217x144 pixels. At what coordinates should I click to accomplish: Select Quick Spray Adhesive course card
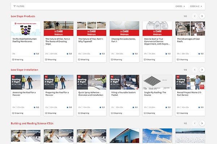(92, 93)
